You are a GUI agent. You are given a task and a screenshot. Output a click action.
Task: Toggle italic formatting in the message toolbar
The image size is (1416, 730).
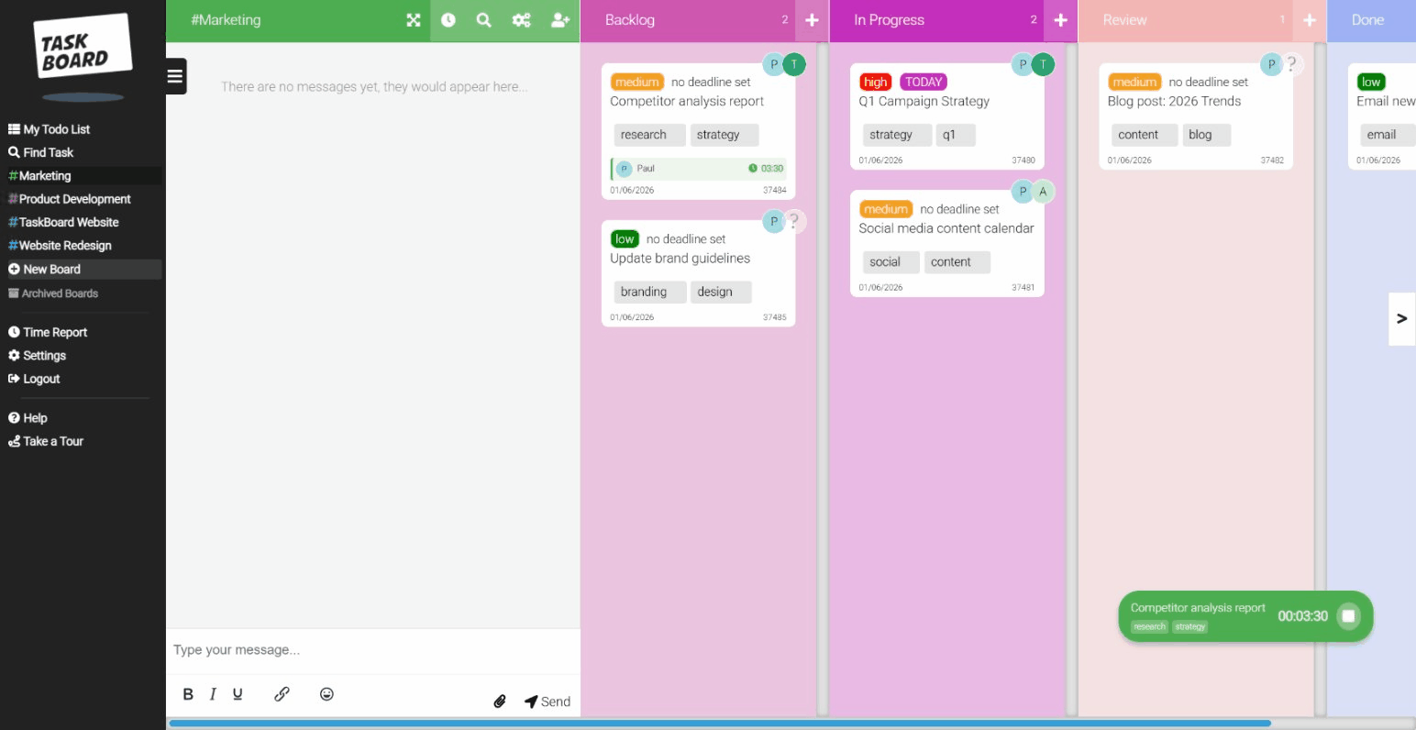[x=212, y=694]
